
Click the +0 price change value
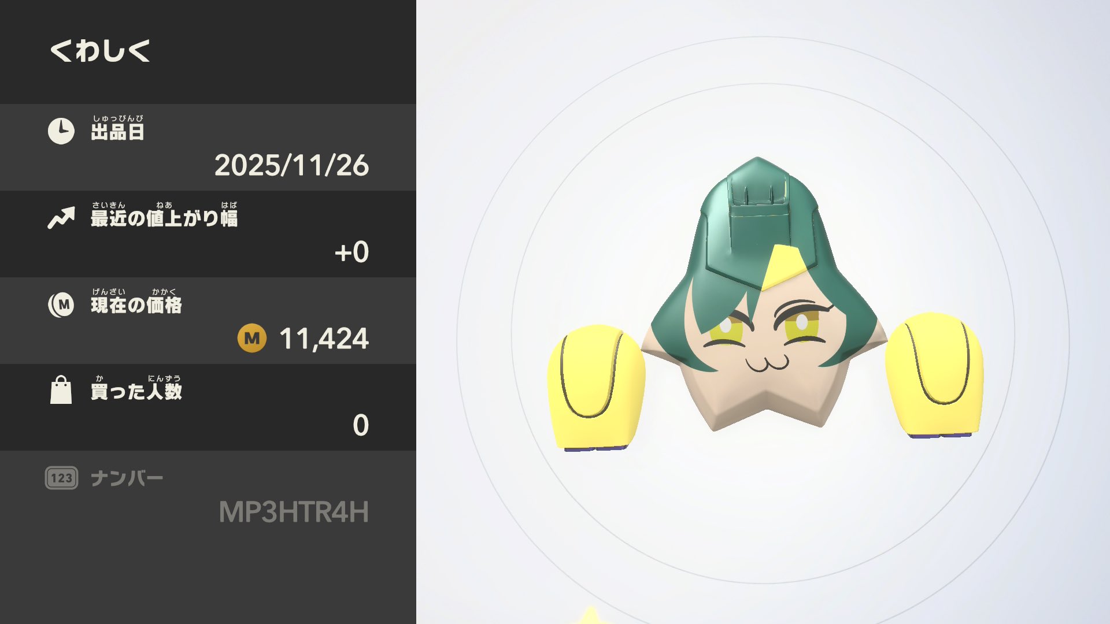pyautogui.click(x=351, y=252)
